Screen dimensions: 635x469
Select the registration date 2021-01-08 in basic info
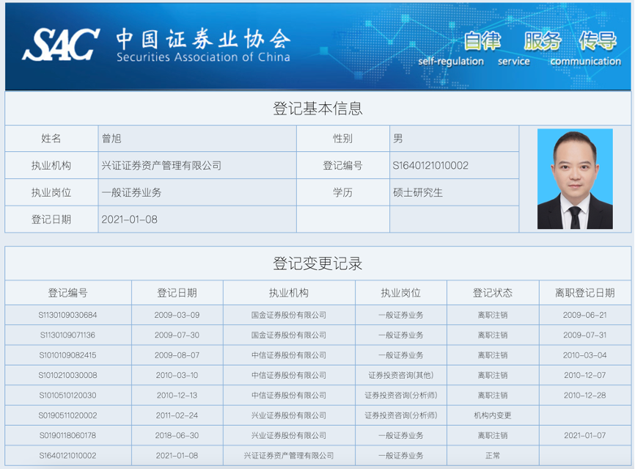coord(129,219)
